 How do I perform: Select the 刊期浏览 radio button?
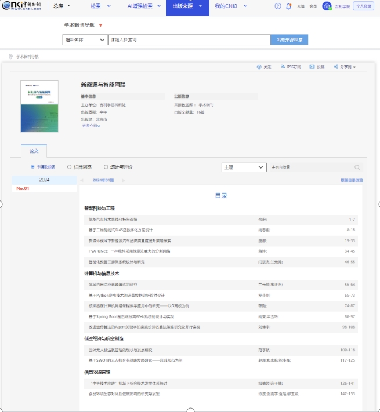pyautogui.click(x=32, y=167)
